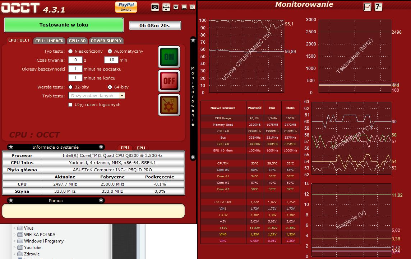
Task: Click the CPU VCORE sensor name
Action: pos(223,202)
